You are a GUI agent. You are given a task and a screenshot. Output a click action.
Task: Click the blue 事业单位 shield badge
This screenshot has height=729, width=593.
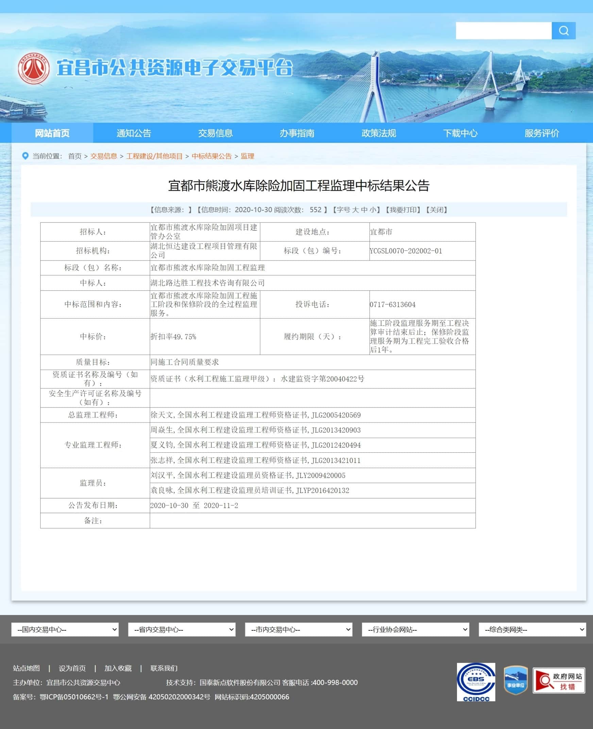515,680
